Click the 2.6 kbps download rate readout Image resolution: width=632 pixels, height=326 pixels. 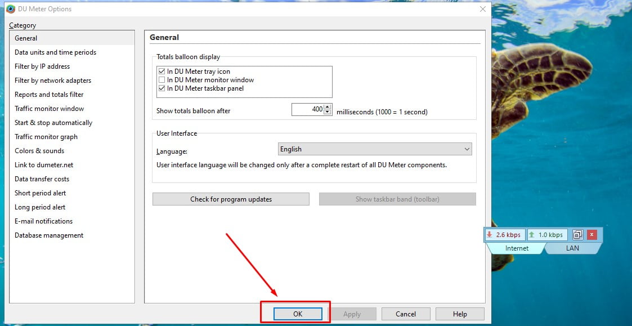[505, 235]
